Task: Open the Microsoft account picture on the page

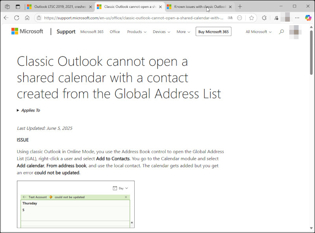Action: [295, 32]
